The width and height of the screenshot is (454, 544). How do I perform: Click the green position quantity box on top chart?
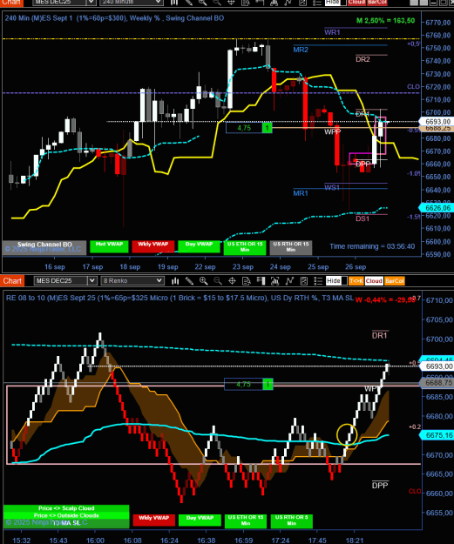tap(268, 128)
